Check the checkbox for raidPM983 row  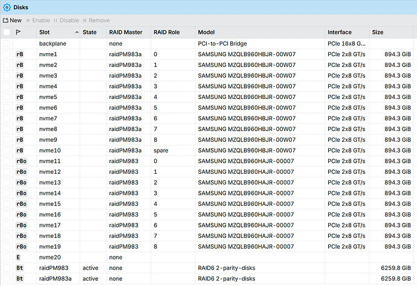(x=7, y=268)
